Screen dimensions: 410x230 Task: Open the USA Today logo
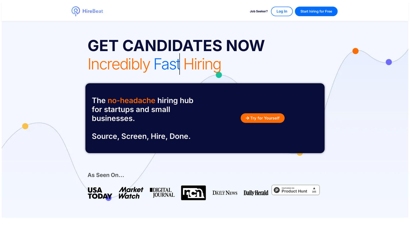[100, 193]
